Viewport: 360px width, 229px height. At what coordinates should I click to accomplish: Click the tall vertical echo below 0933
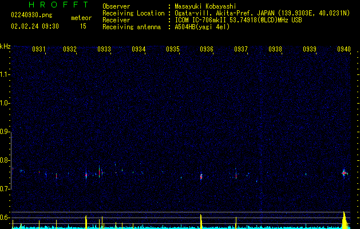point(99,172)
